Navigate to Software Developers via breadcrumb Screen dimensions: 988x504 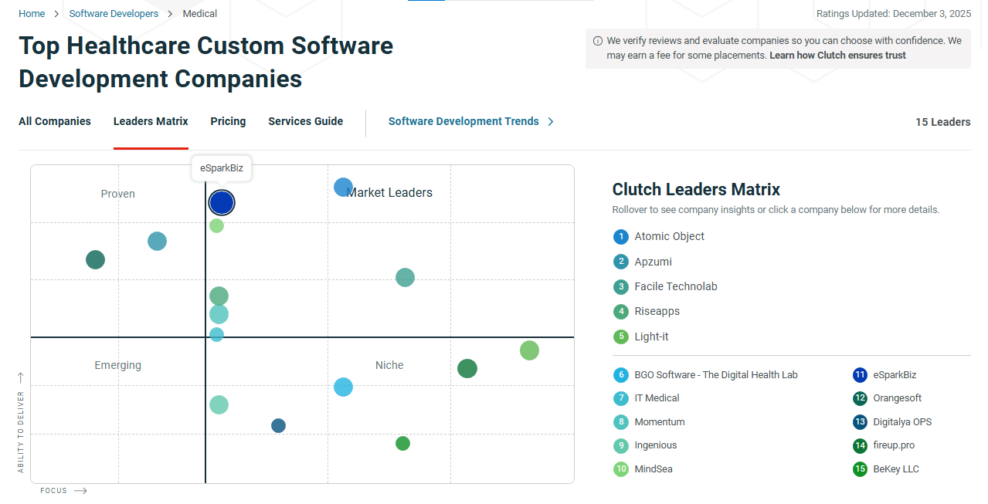[x=113, y=13]
